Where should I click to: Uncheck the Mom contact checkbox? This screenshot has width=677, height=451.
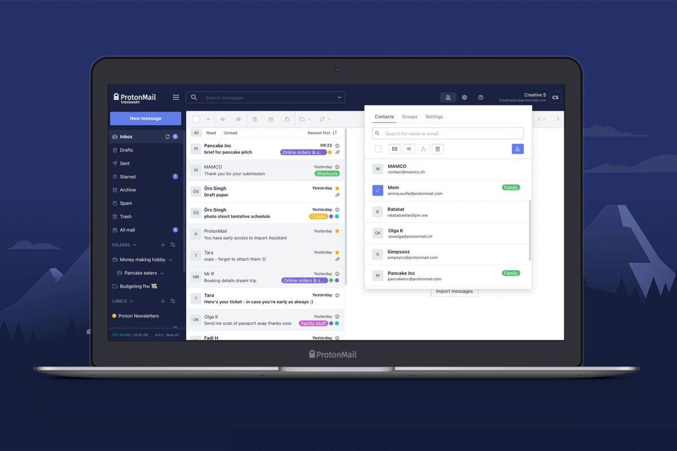tap(377, 191)
